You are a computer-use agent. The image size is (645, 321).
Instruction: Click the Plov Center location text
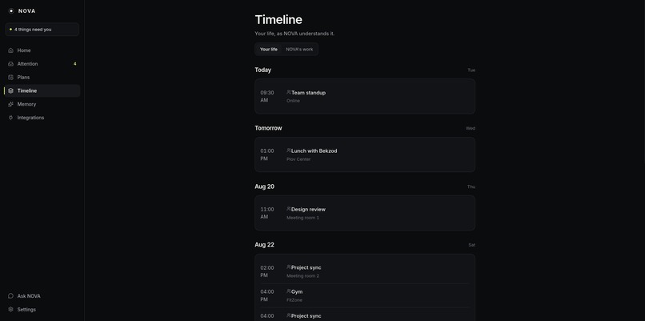[298, 159]
